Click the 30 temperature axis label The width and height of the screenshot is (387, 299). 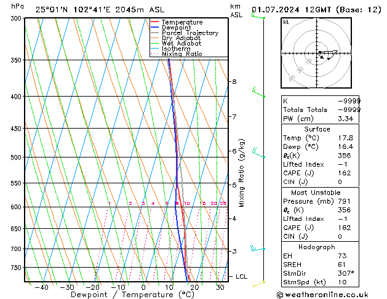click(x=220, y=287)
